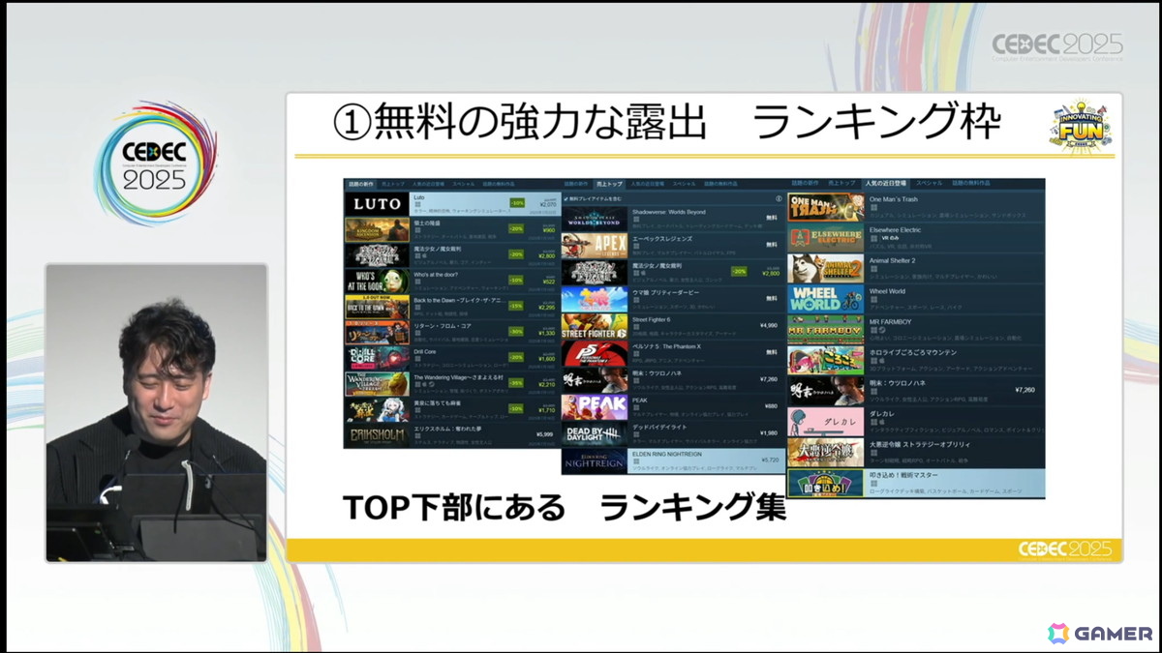The width and height of the screenshot is (1162, 653).
Task: Click the -15% badge on Back to the Dawn
Action: coord(517,307)
